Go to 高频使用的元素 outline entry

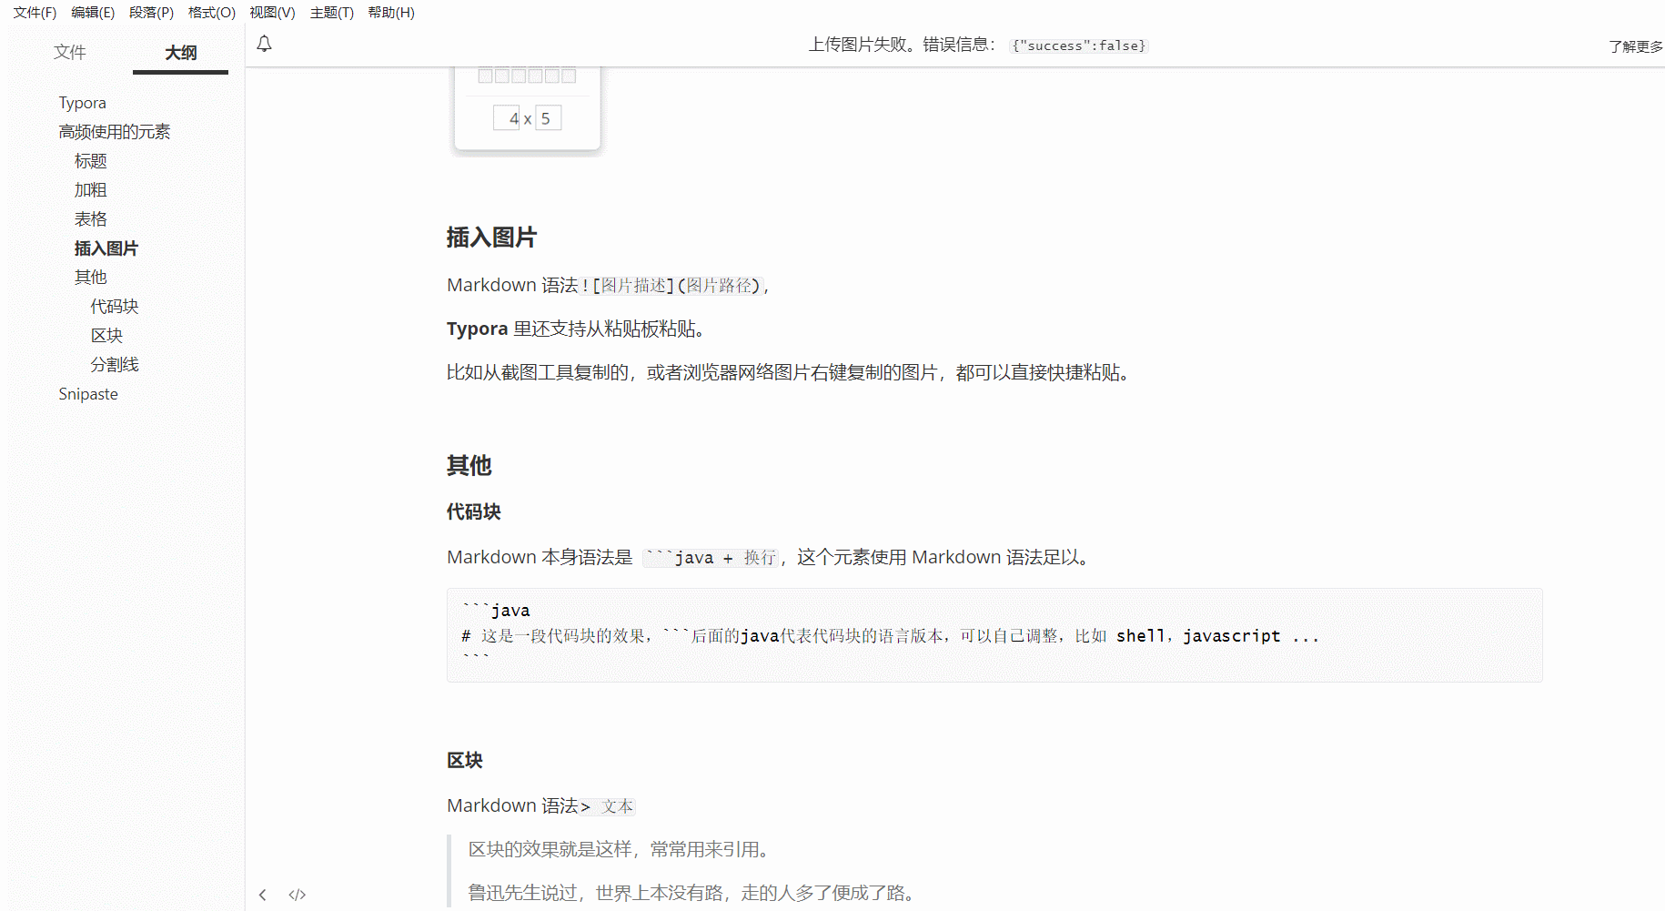tap(115, 132)
